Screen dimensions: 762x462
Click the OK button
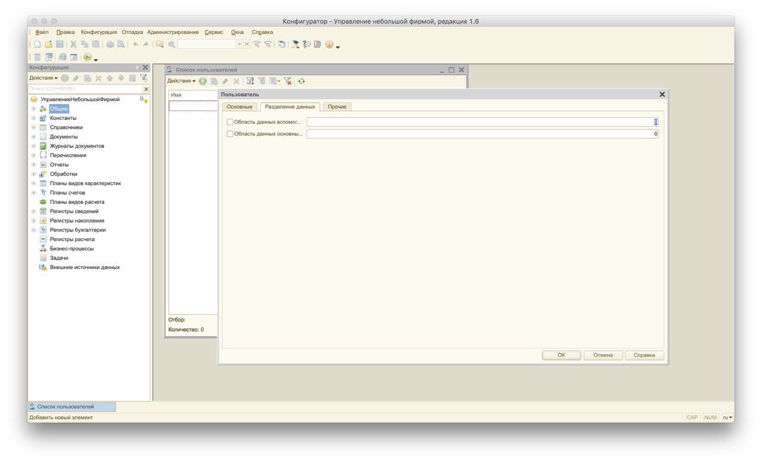[x=561, y=355]
